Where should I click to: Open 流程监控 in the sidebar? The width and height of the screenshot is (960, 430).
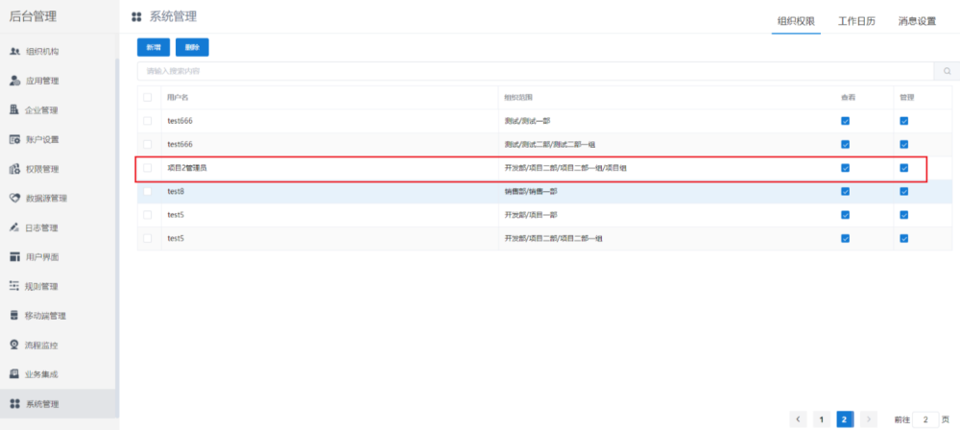point(41,345)
